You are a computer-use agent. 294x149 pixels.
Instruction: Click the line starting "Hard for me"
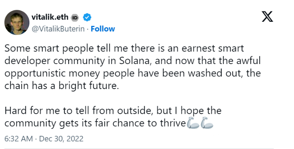[113, 111]
